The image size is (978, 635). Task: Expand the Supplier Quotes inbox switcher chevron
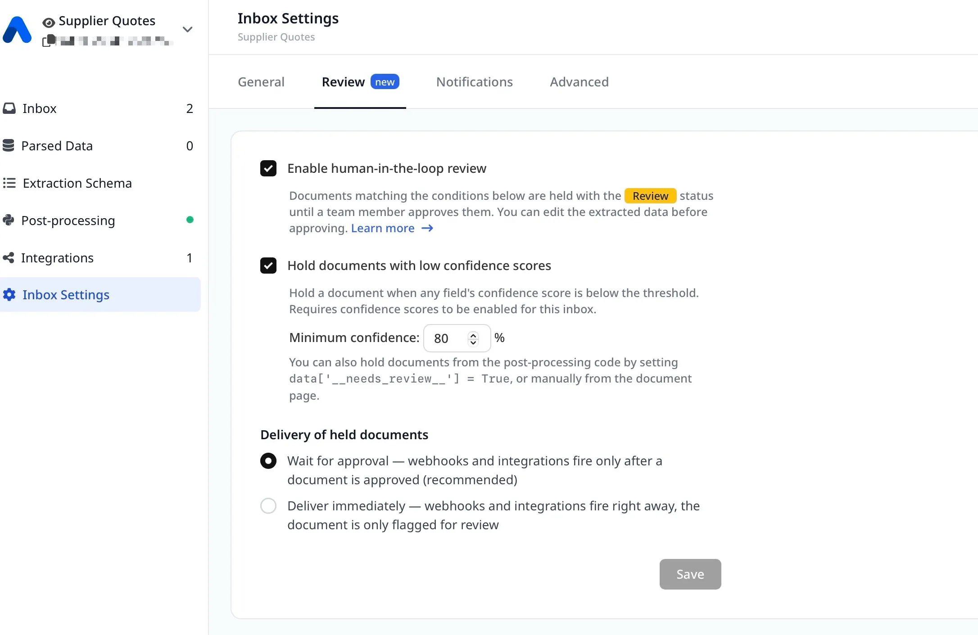click(188, 30)
